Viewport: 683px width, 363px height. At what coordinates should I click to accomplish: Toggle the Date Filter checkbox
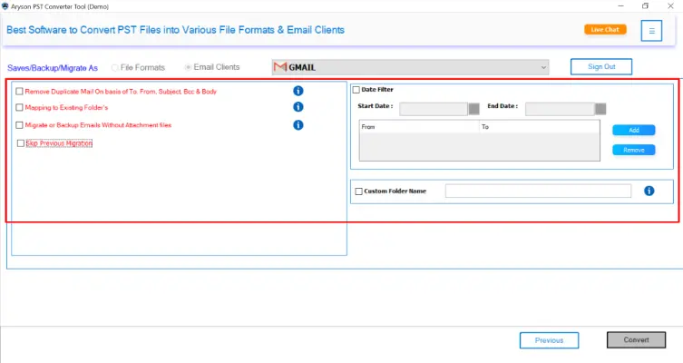point(356,90)
